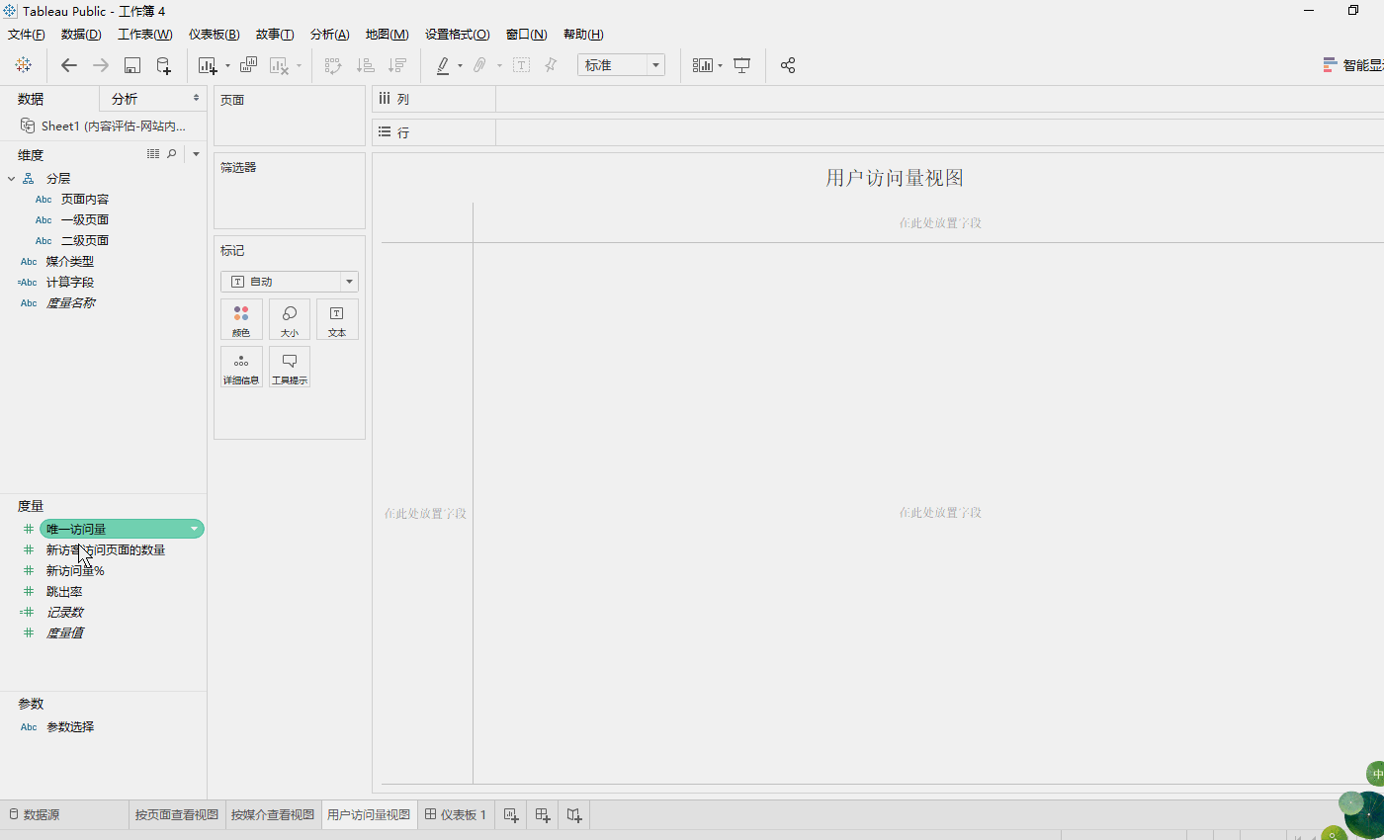The width and height of the screenshot is (1384, 840).
Task: Select the 参数选择 parameter
Action: [70, 727]
